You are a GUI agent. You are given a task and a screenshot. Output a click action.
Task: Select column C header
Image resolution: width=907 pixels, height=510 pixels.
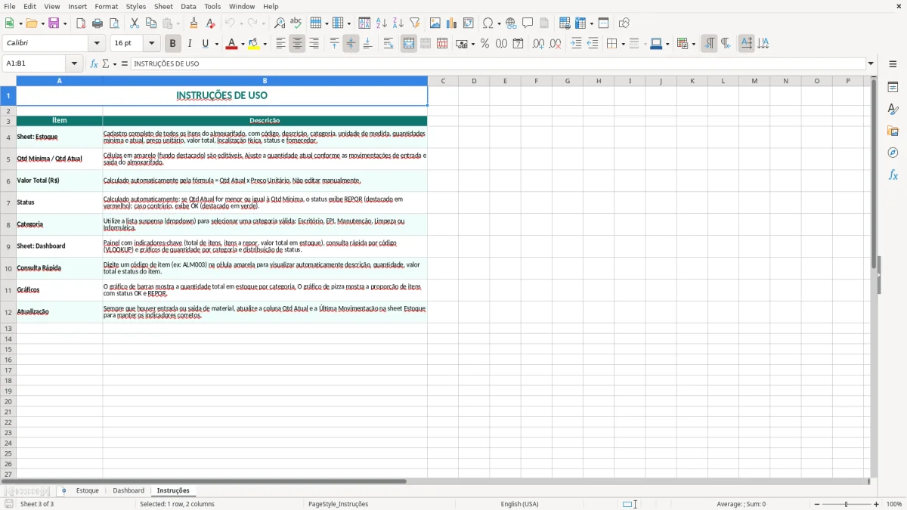click(443, 81)
